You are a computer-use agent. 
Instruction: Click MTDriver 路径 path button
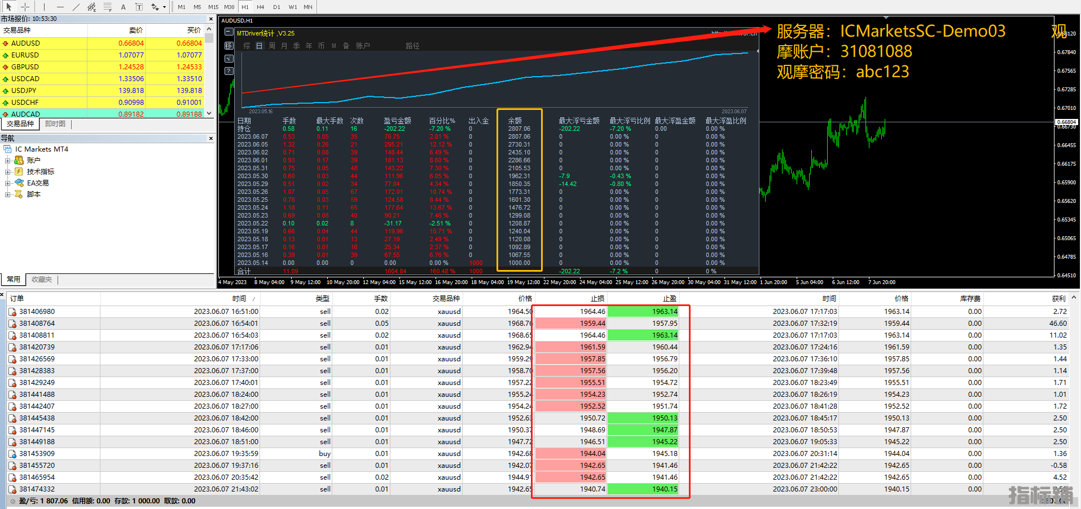(x=412, y=46)
